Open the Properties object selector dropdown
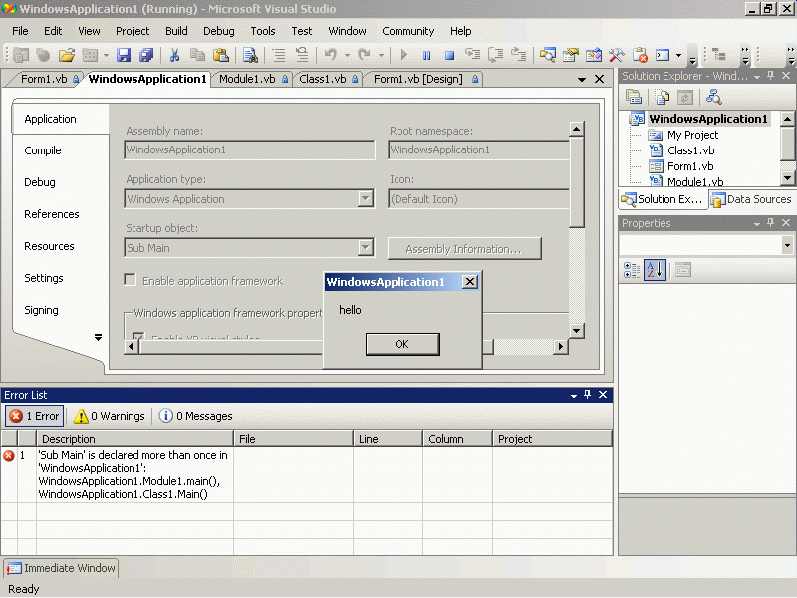797x598 pixels. pyautogui.click(x=786, y=245)
